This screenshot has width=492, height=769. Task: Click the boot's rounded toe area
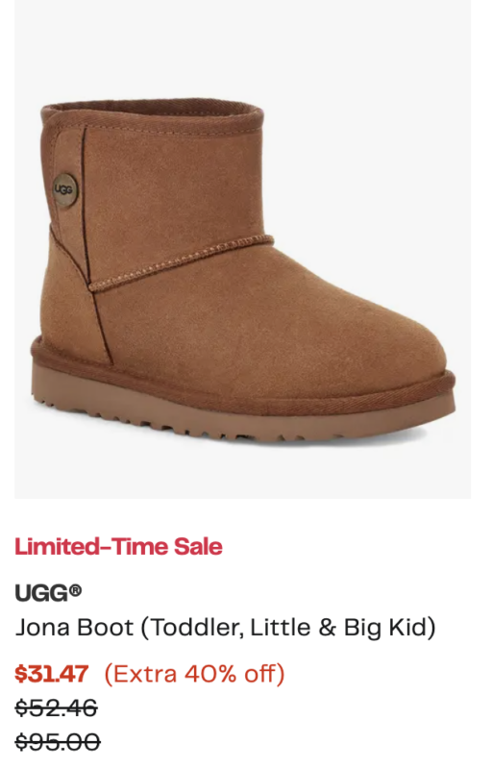pyautogui.click(x=392, y=343)
